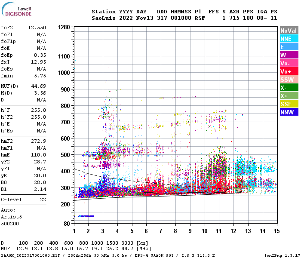
Task: Select the E blue legend swatch
Action: [289, 47]
